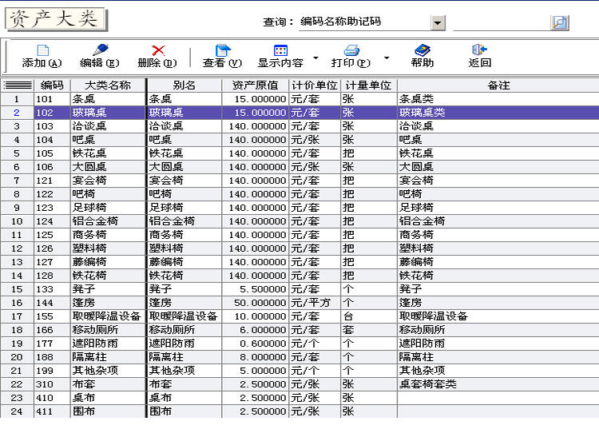Select 取暖降温设备 in the 大类名称 column

click(x=108, y=316)
